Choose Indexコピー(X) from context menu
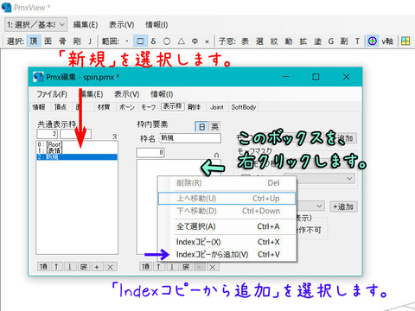Viewport: 415px width, 311px height. point(227,242)
